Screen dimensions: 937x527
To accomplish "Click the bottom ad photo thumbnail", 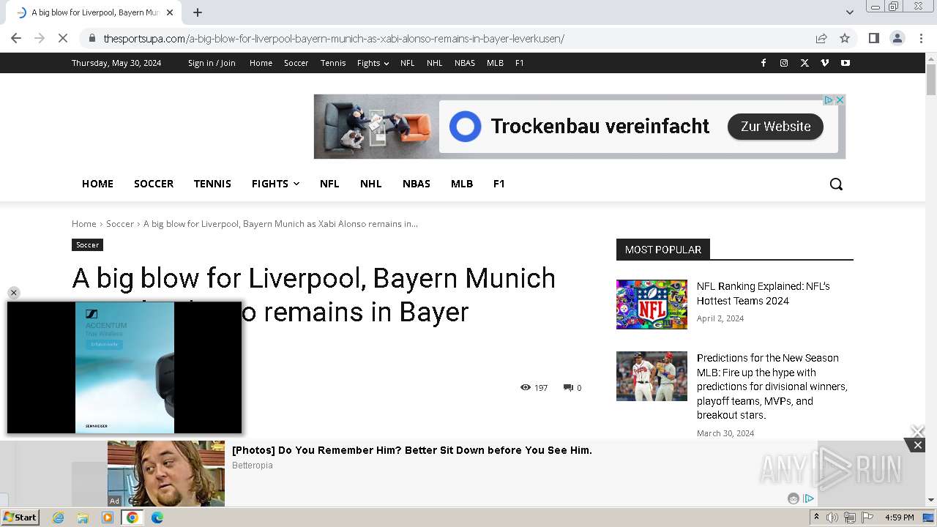I will click(x=166, y=474).
